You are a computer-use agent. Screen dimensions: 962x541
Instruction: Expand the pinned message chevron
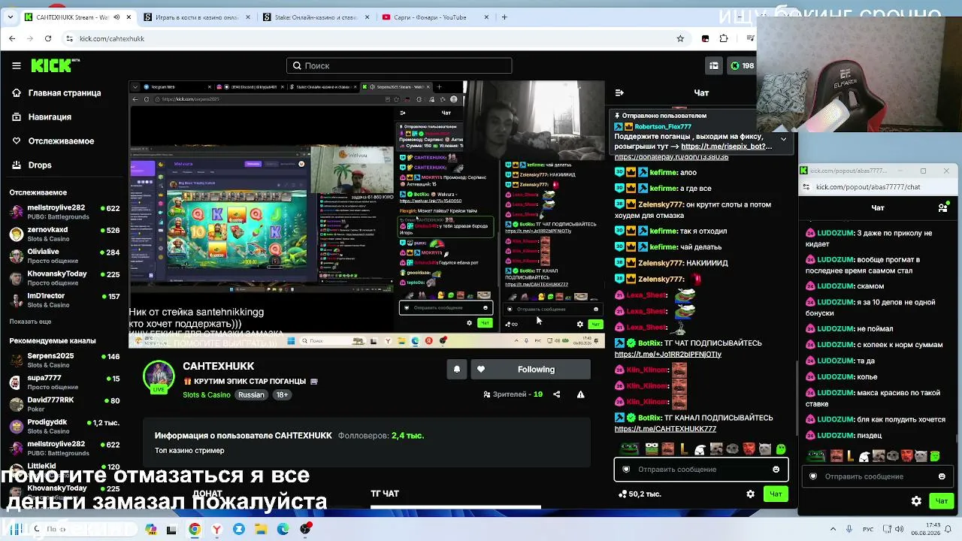point(783,139)
